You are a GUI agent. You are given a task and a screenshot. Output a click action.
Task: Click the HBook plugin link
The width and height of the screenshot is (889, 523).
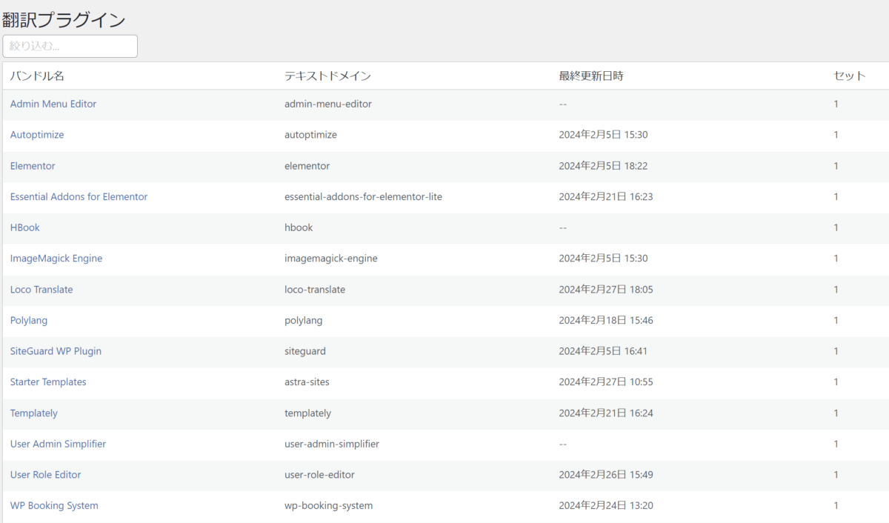(25, 228)
